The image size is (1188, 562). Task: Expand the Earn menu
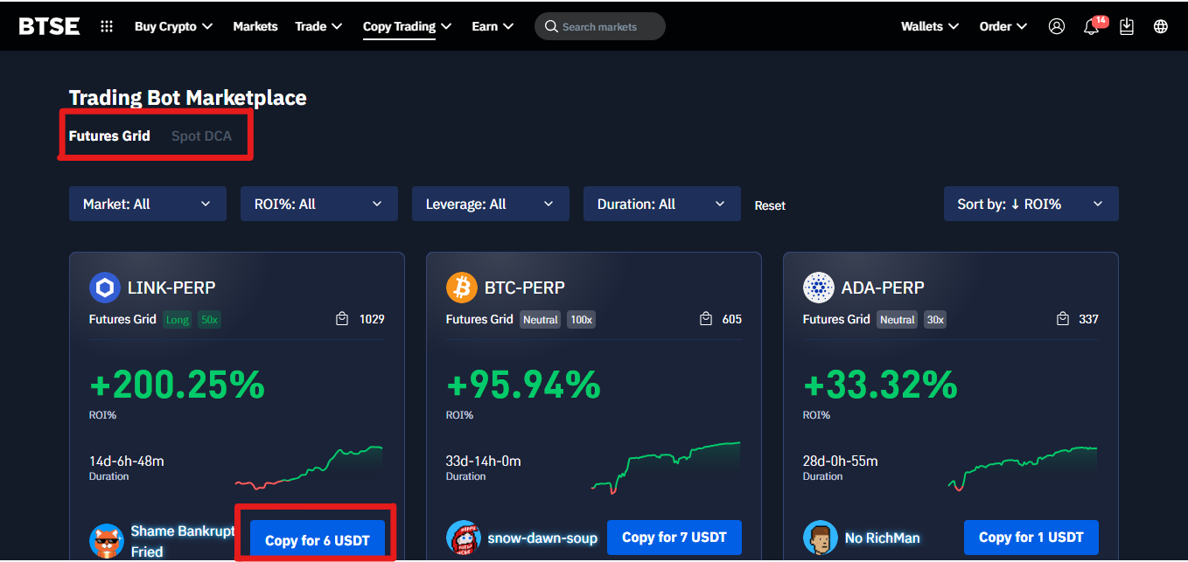click(x=493, y=26)
